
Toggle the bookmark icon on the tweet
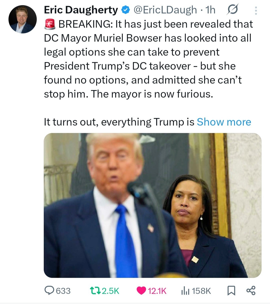click(x=231, y=291)
